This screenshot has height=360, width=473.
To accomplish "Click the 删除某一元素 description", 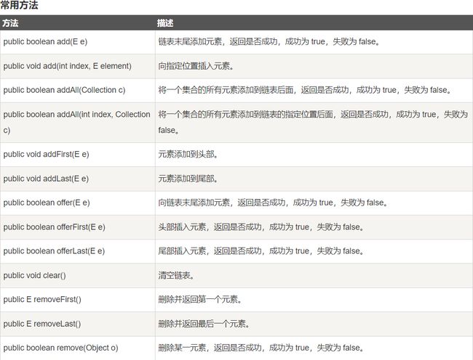I will [x=261, y=348].
